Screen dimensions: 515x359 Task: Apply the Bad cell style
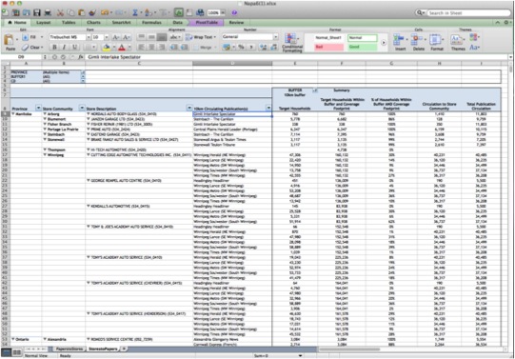pos(329,47)
